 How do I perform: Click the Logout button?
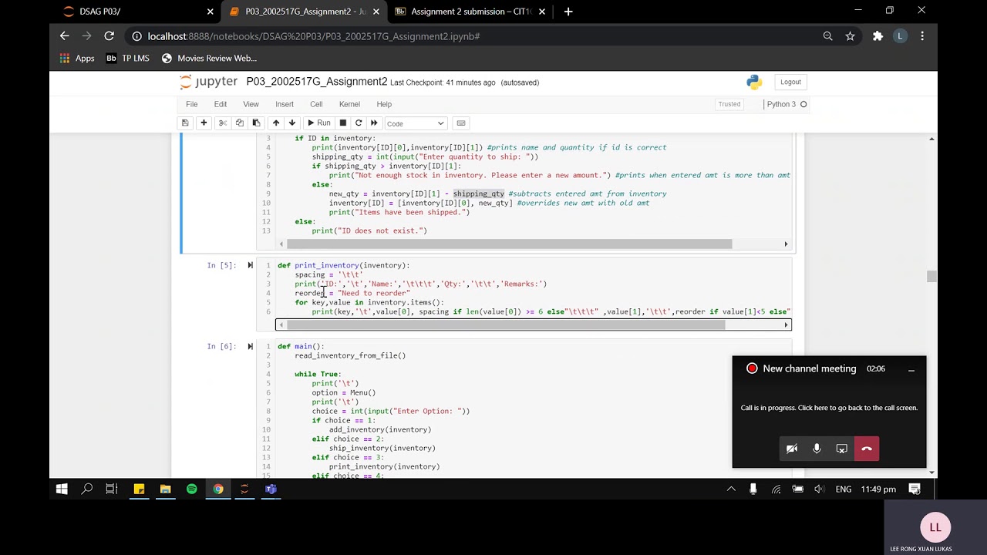point(790,82)
